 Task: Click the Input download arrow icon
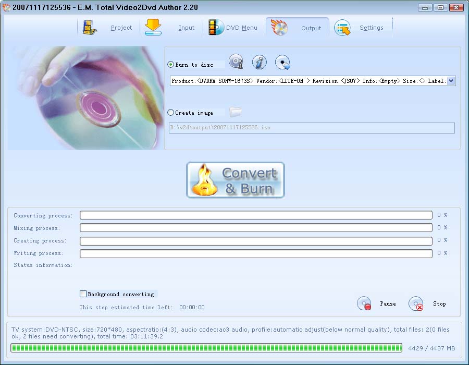coord(153,27)
